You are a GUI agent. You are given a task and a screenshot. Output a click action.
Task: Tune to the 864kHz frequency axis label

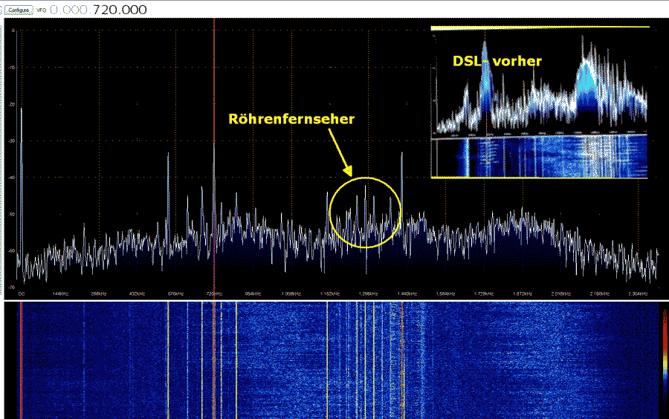(x=253, y=293)
